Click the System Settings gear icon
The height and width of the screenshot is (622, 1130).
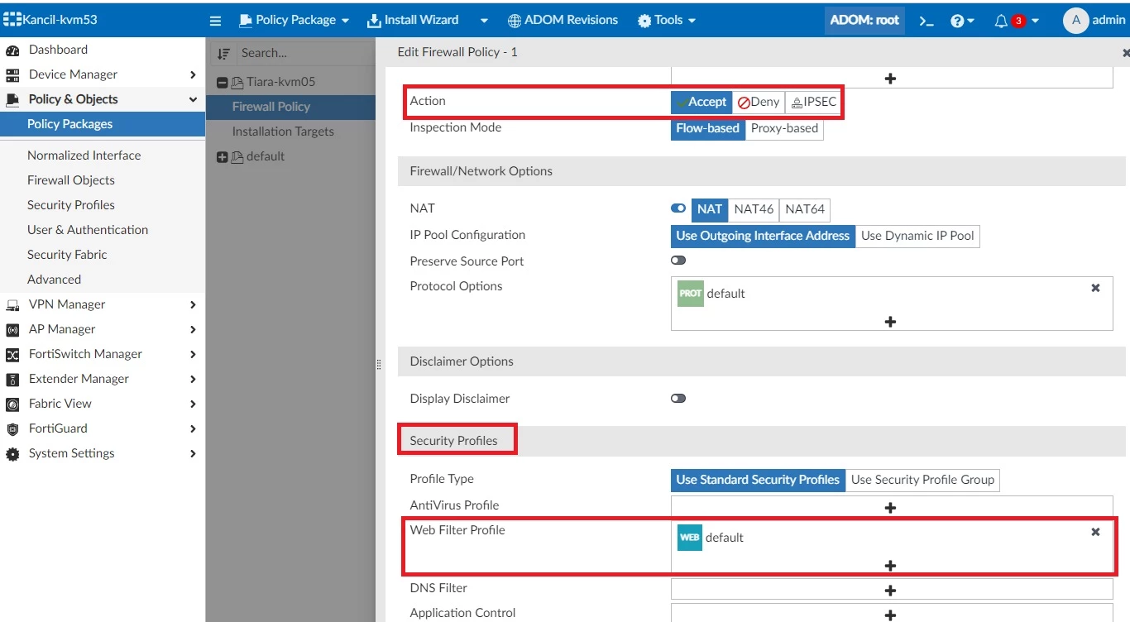point(12,453)
